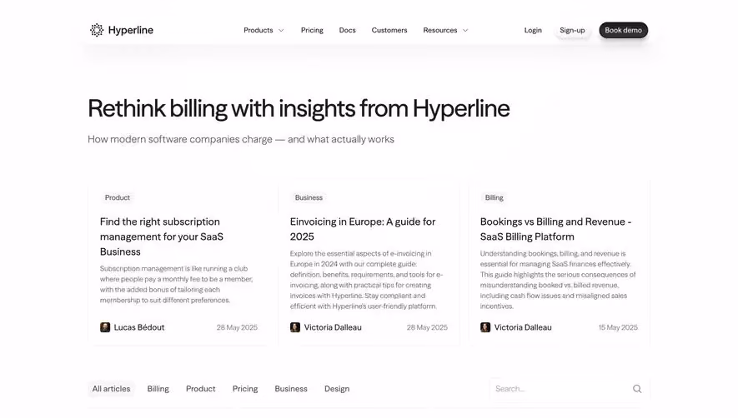Select the Pricing filter tab
The width and height of the screenshot is (738, 418).
[245, 389]
